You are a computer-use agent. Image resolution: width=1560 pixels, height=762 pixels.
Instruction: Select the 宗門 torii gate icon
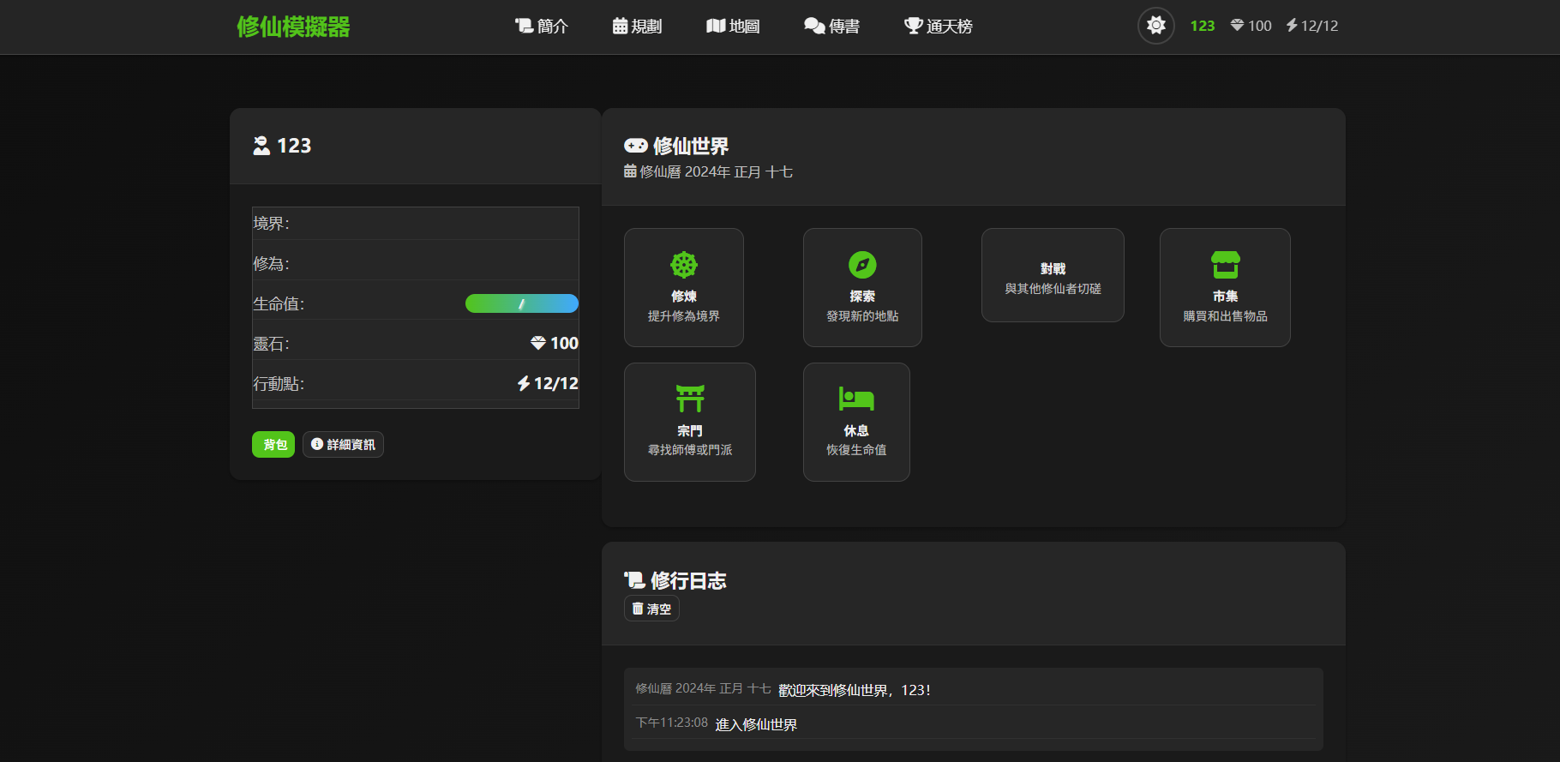pos(689,399)
